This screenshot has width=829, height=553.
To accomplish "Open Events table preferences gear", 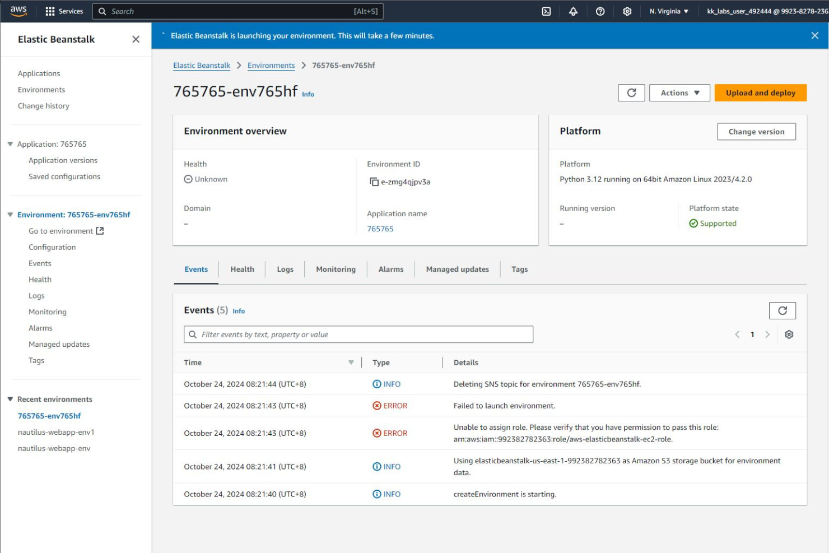I will point(789,334).
